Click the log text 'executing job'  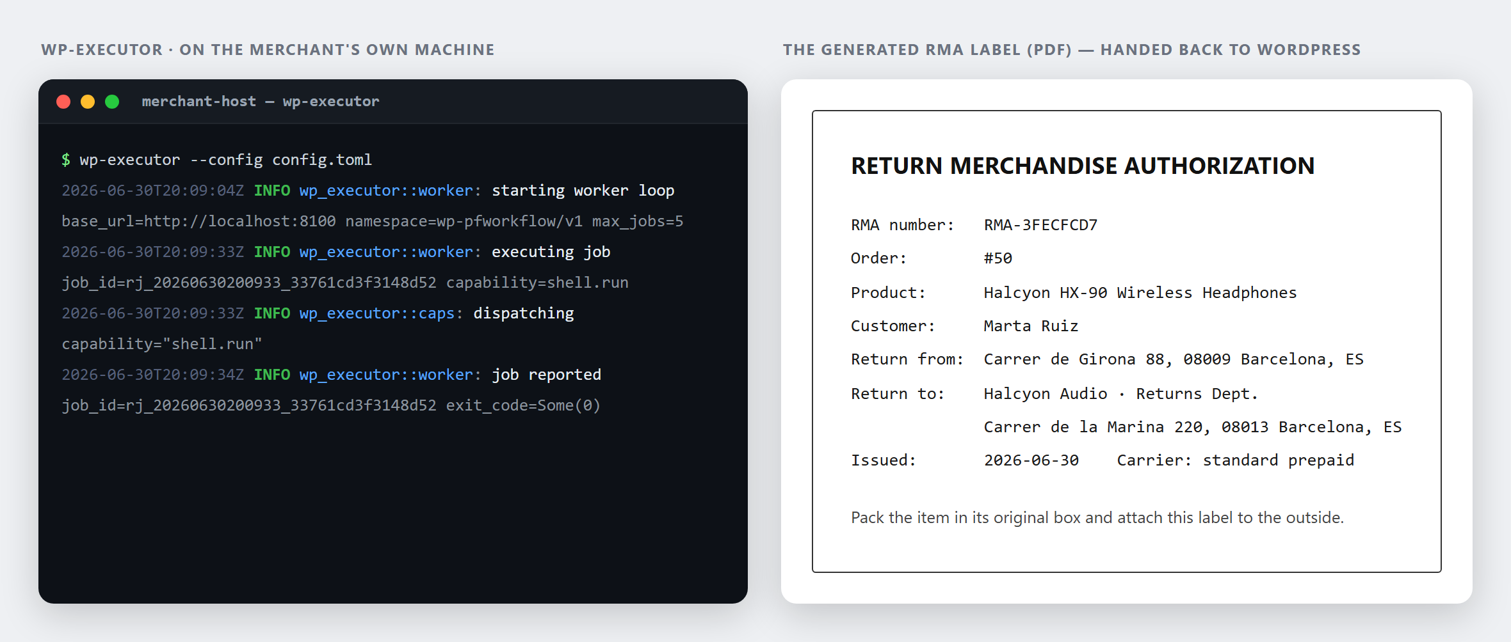click(551, 252)
